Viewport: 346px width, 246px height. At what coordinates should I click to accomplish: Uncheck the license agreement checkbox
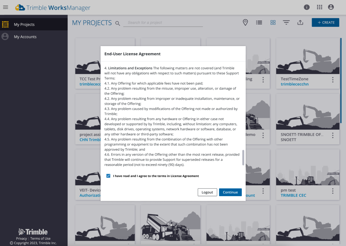[108, 176]
